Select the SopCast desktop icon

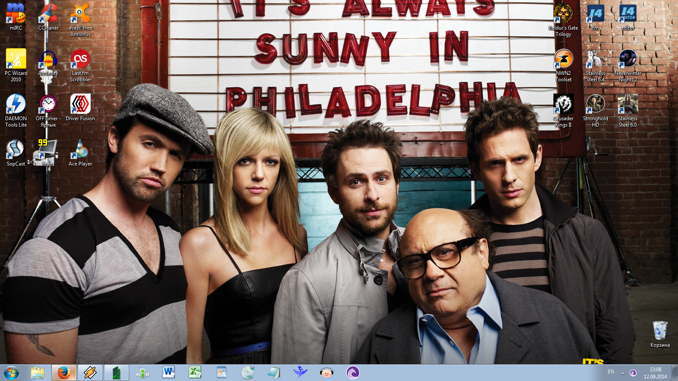pos(16,153)
